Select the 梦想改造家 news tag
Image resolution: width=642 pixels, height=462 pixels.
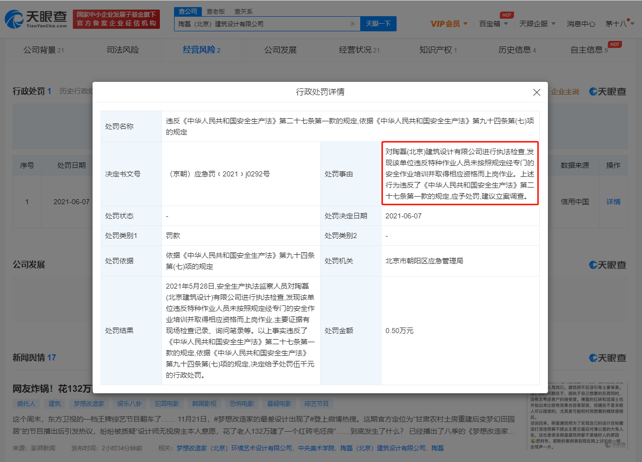[x=89, y=403]
